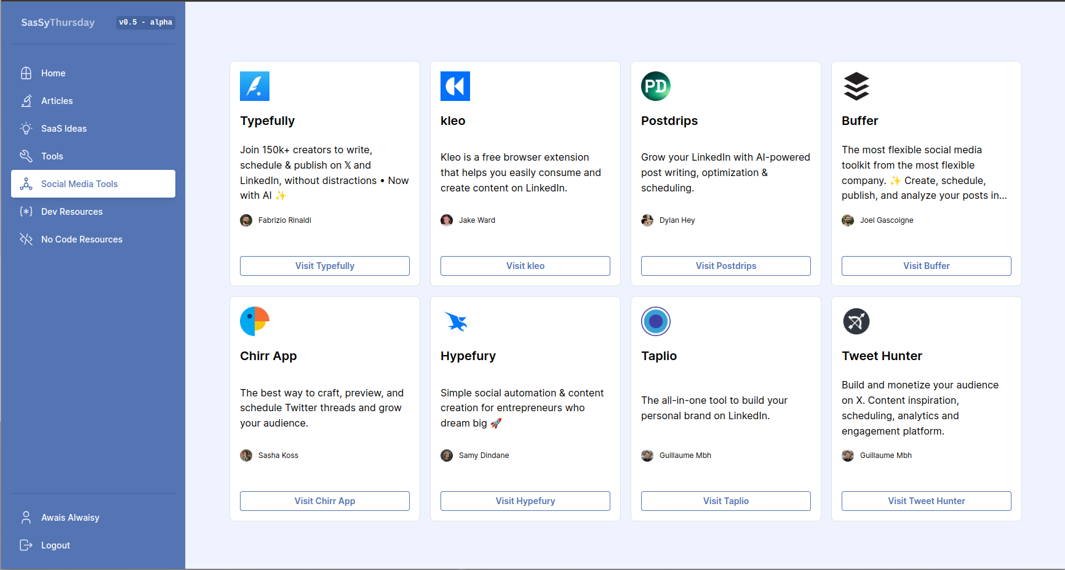Click the Hypefury card title
The image size is (1065, 570).
click(468, 356)
